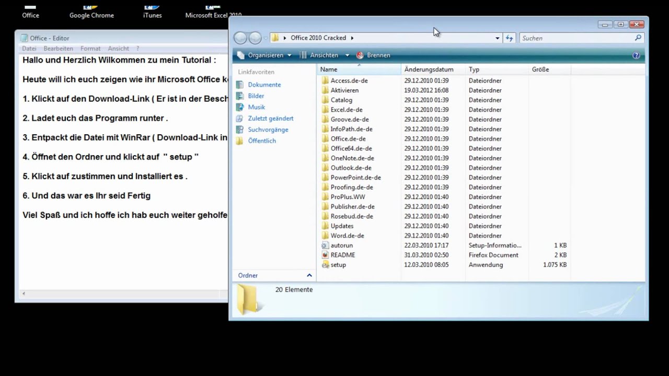Click the Excel.de-de folder icon
This screenshot has height=376, width=669.
click(x=325, y=110)
